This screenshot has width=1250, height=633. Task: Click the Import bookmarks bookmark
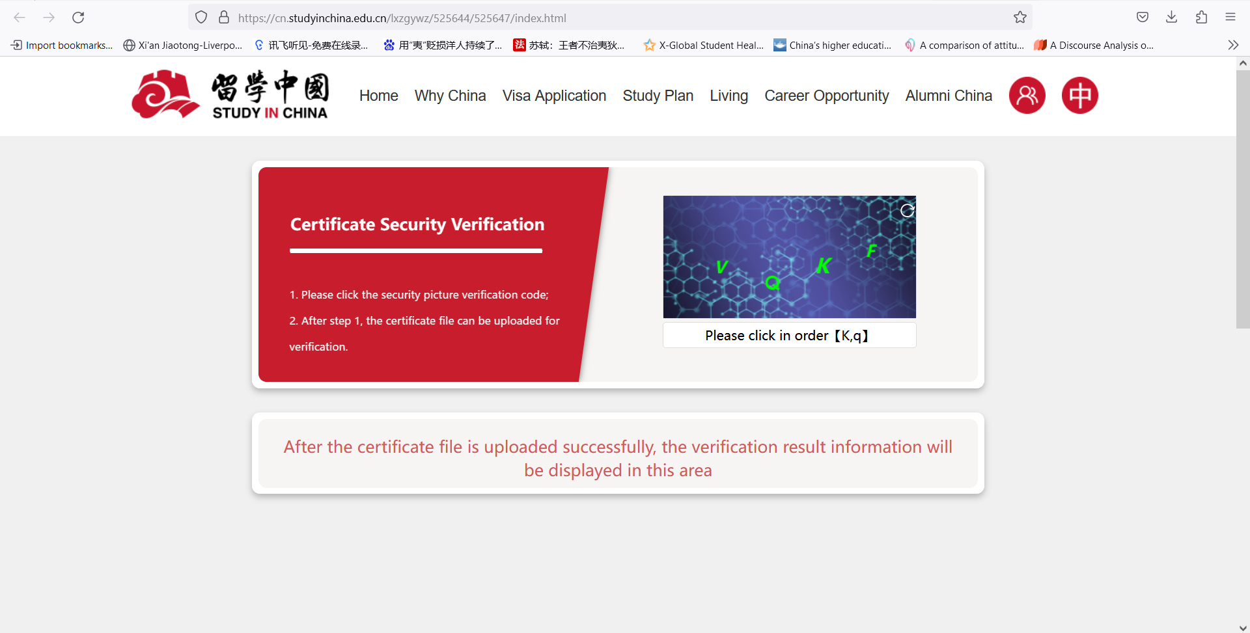pos(62,45)
